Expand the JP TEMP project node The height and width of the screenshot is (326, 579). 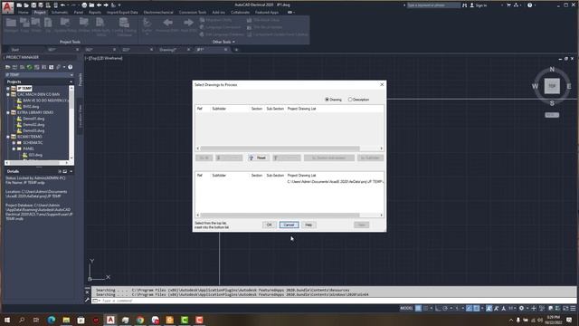coord(8,89)
